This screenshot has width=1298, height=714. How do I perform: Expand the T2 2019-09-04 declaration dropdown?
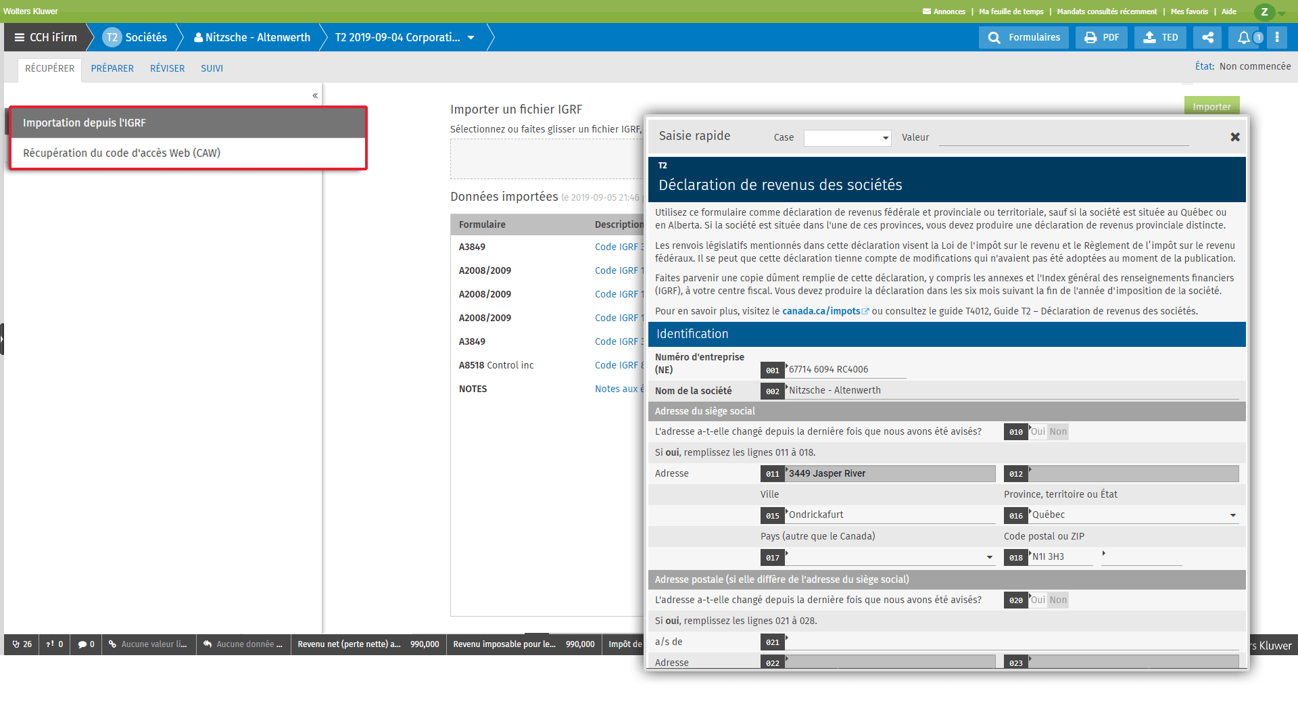point(471,38)
